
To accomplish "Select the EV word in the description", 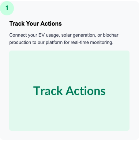I will (x=41, y=35).
